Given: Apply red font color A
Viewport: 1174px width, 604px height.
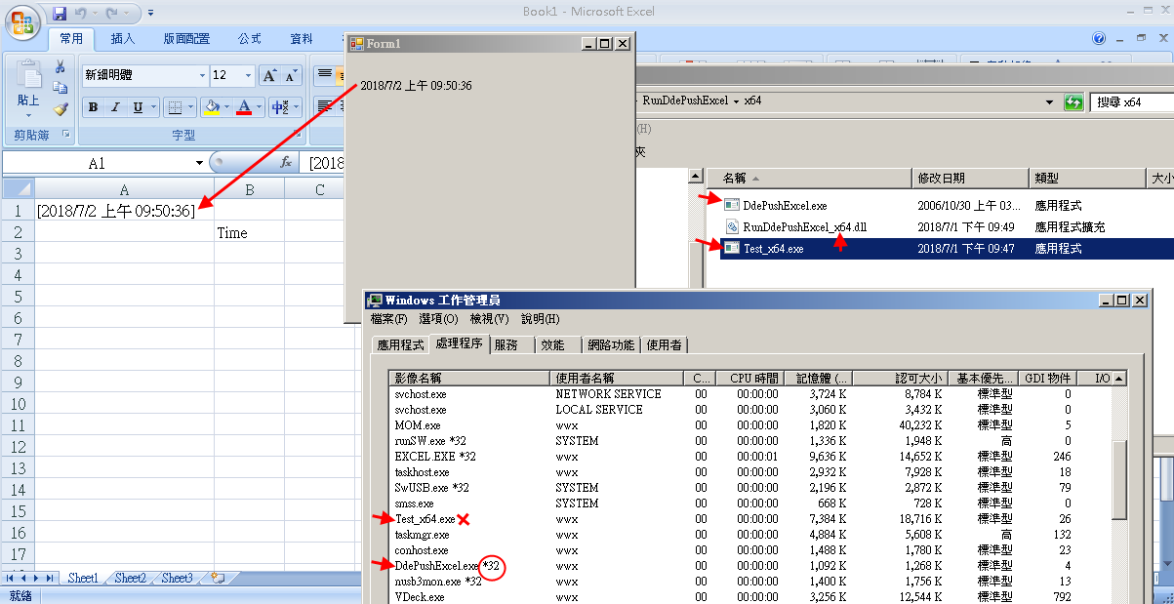Looking at the screenshot, I should (x=244, y=107).
